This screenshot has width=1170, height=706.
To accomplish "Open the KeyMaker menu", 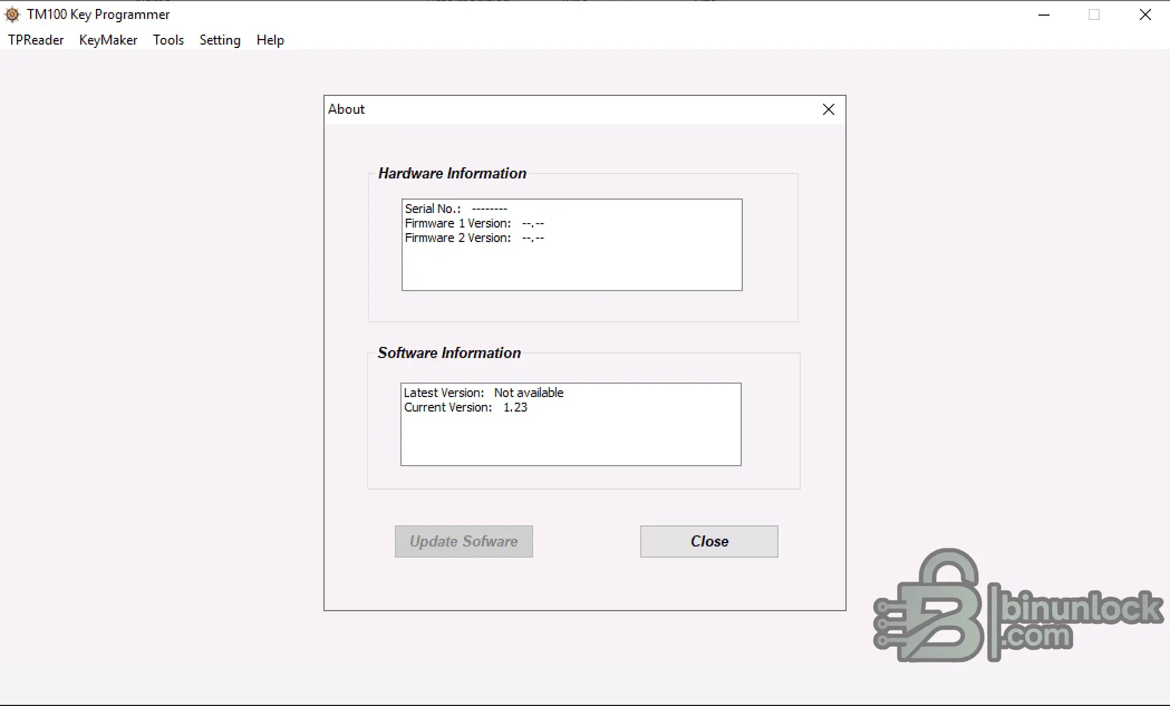I will tap(108, 40).
